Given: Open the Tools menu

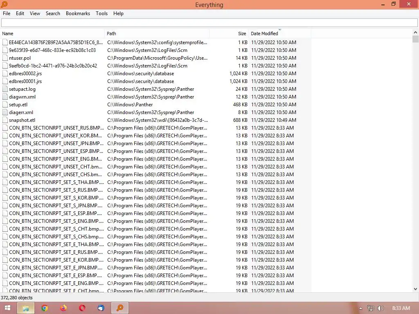Looking at the screenshot, I should pyautogui.click(x=101, y=13).
